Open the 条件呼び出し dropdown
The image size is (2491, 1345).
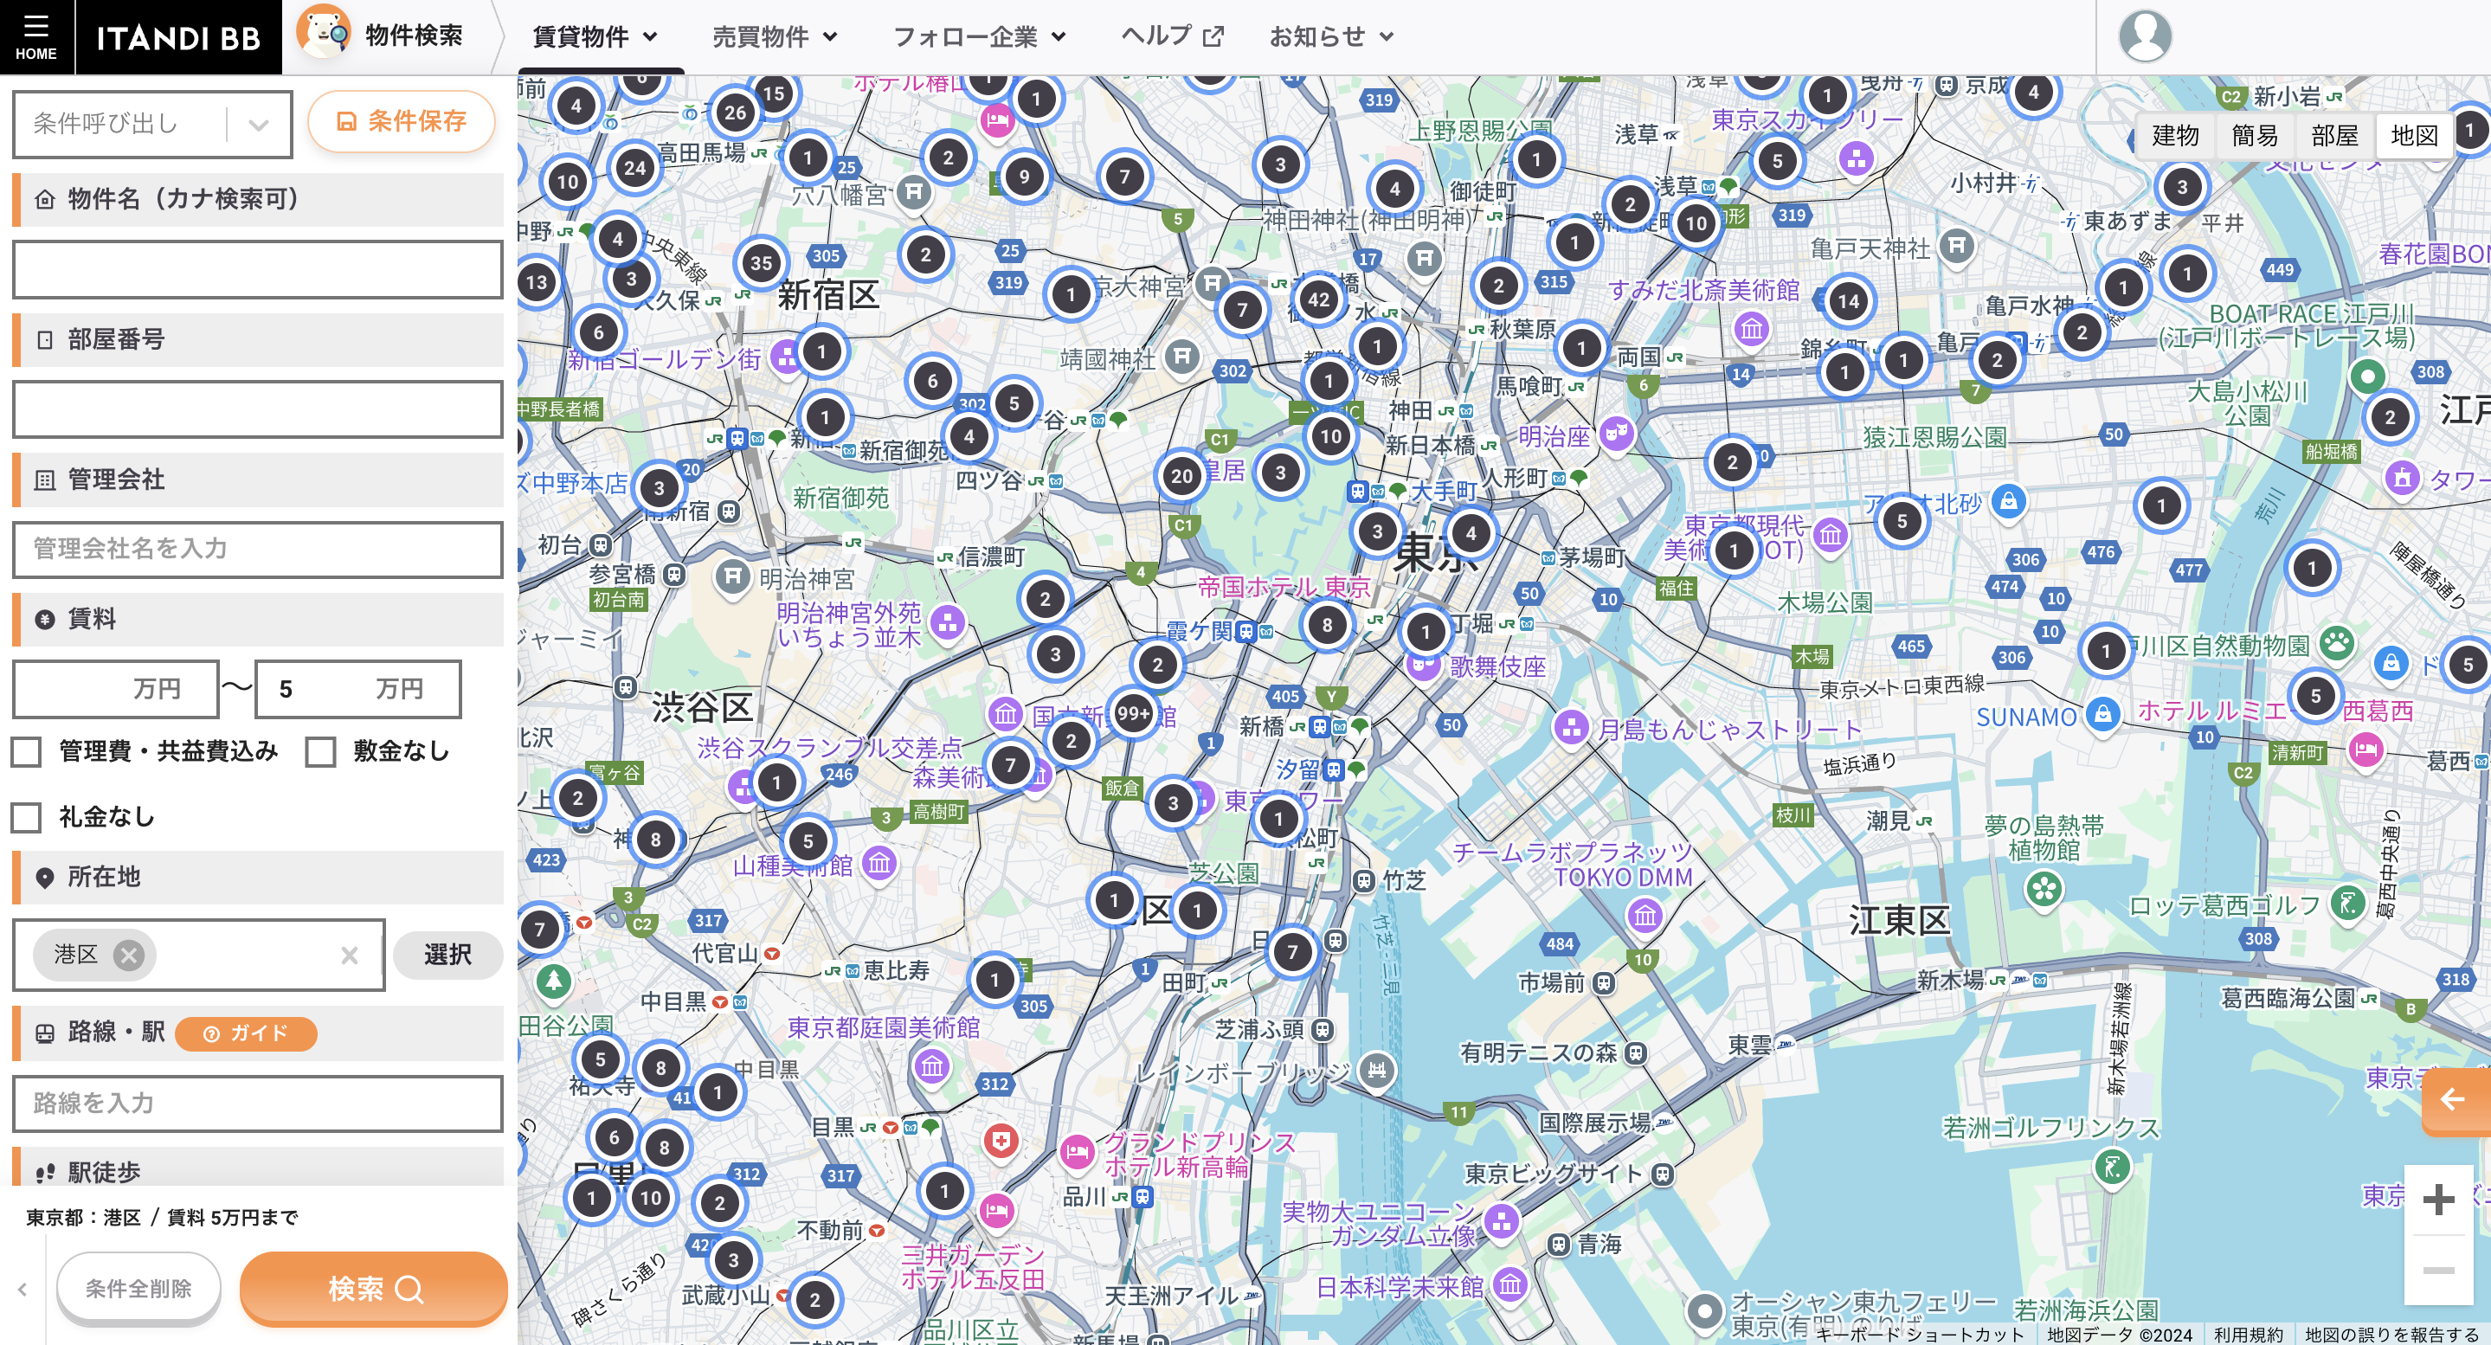click(151, 124)
